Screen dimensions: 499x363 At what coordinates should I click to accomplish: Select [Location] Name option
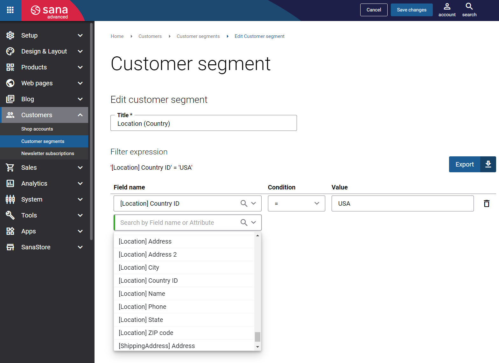pyautogui.click(x=184, y=294)
